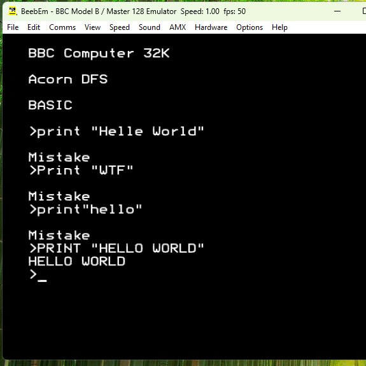
Task: Open the View menu
Action: click(92, 27)
